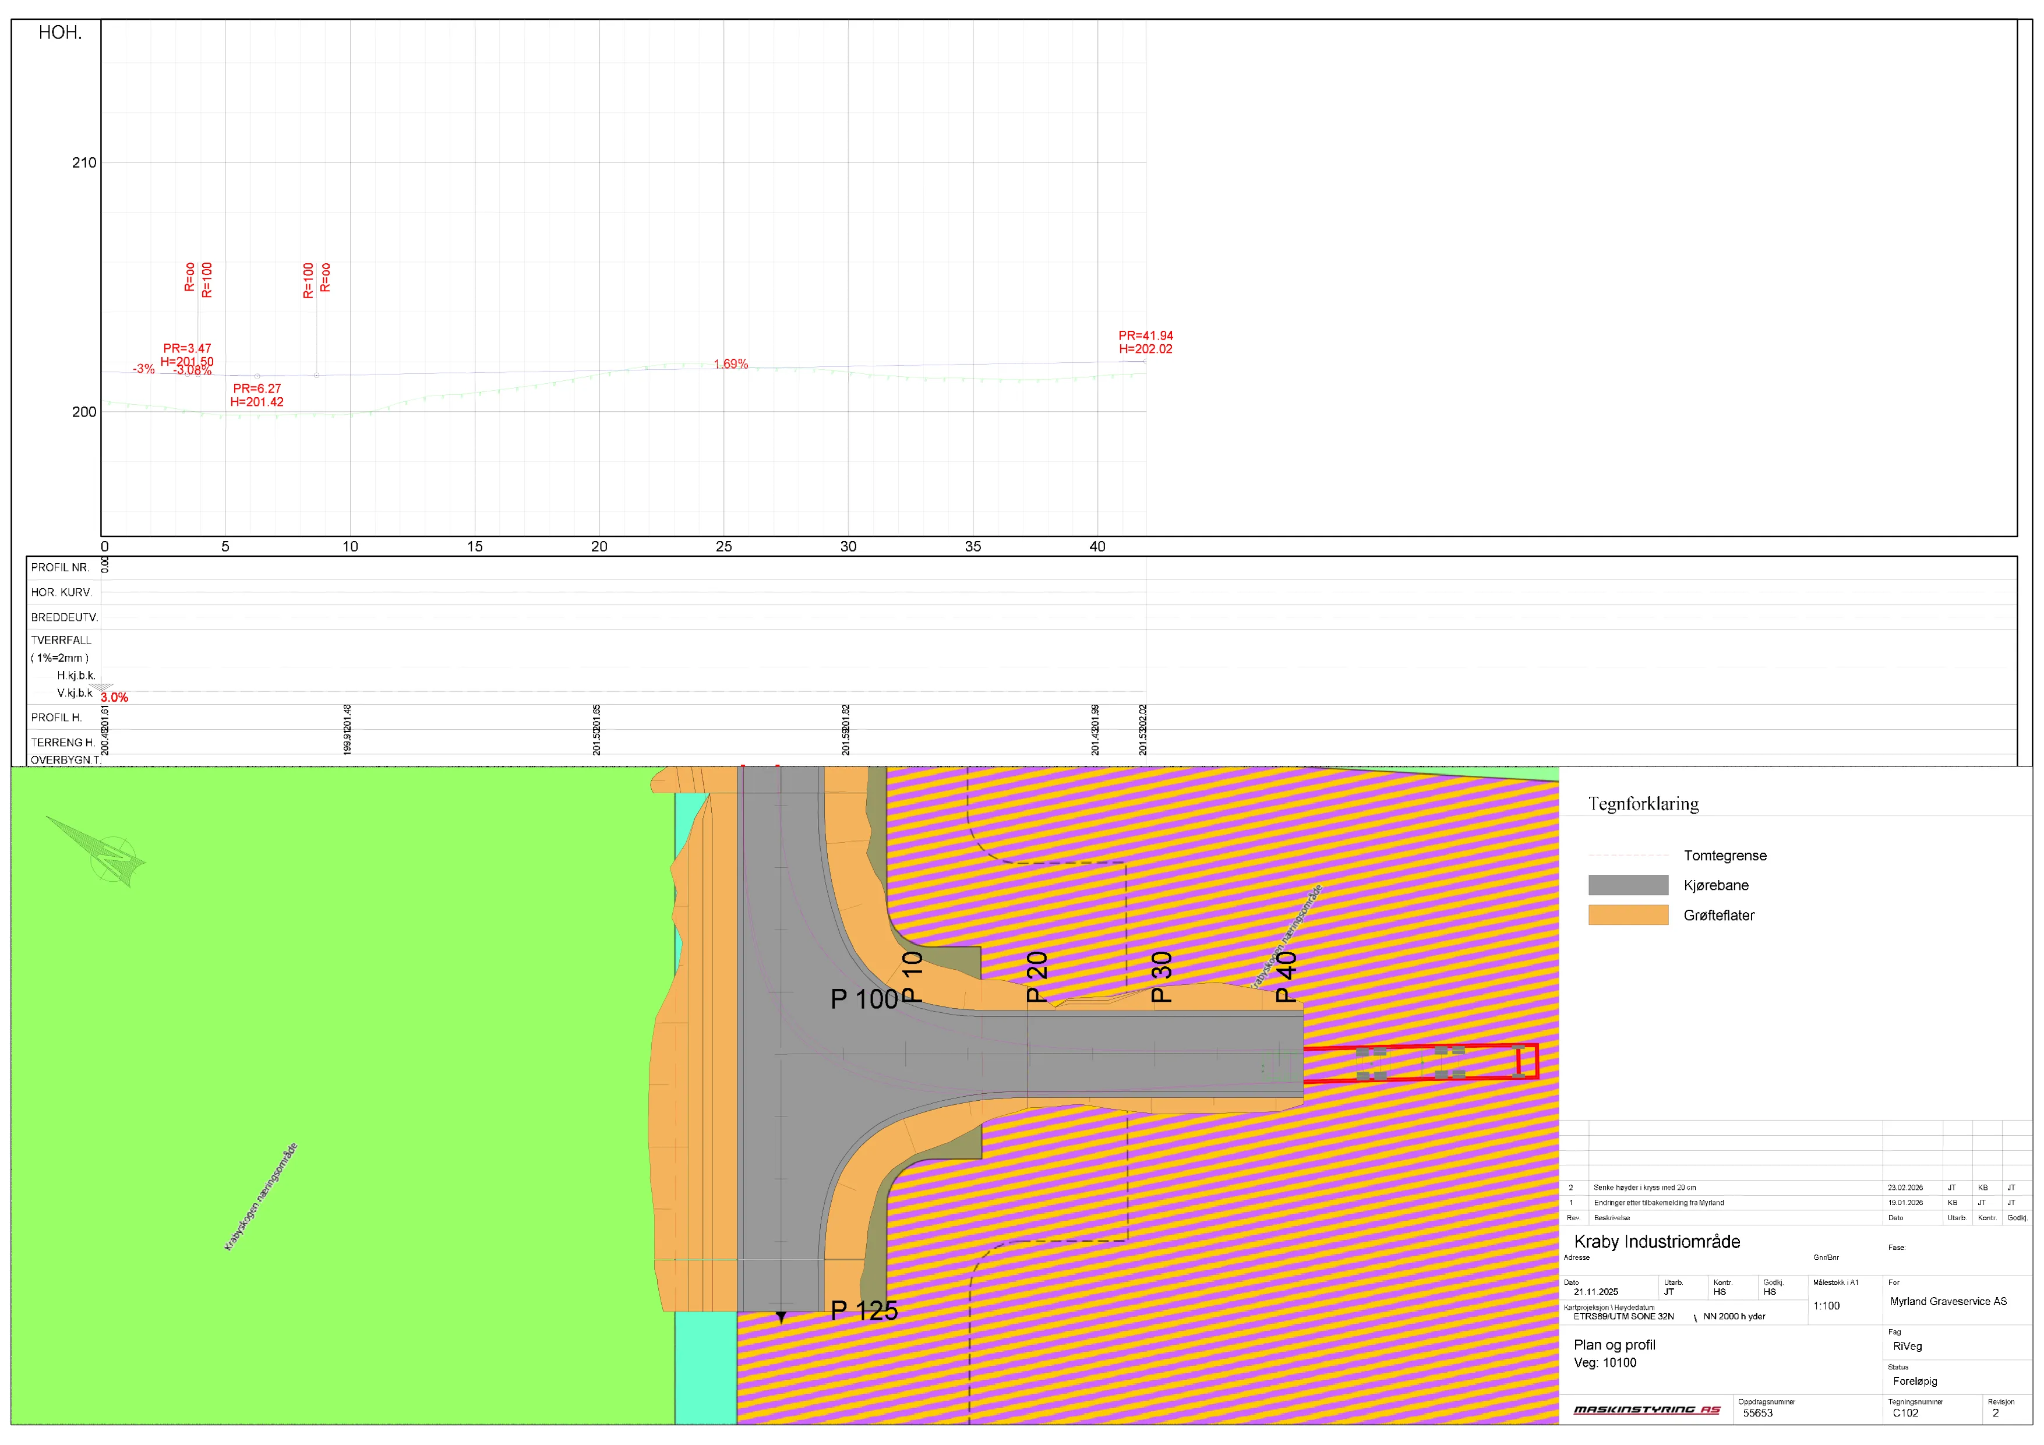This screenshot has height=1445, width=2044.
Task: Click the "P 30" station label
Action: (x=1162, y=977)
